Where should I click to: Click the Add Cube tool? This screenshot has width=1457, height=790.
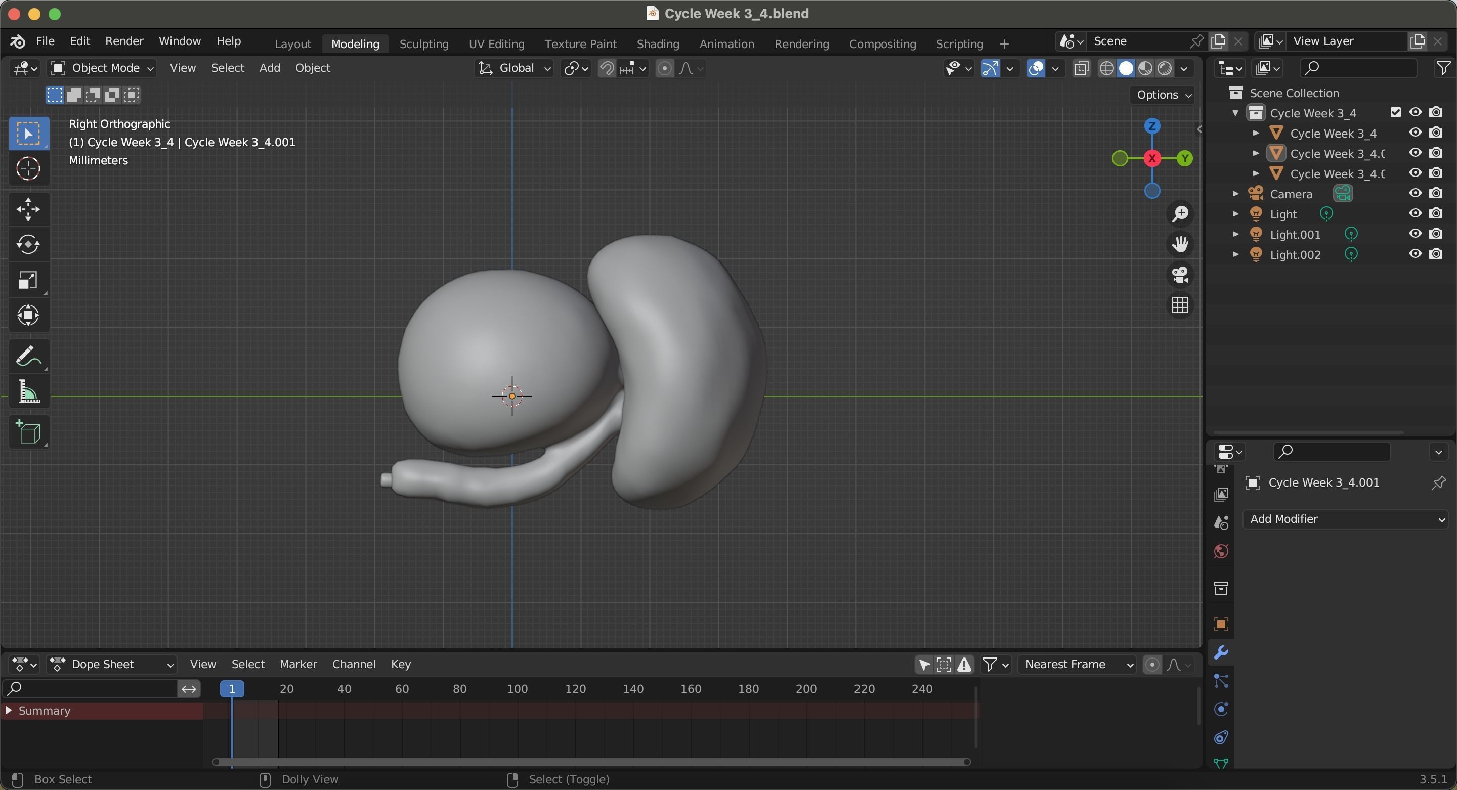(28, 432)
